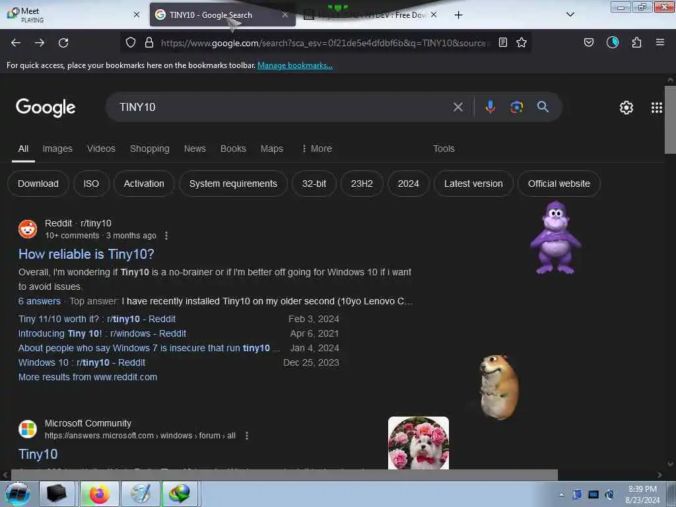676x507 pixels.
Task: Open Internet Download Manager taskbar icon
Action: tap(180, 494)
